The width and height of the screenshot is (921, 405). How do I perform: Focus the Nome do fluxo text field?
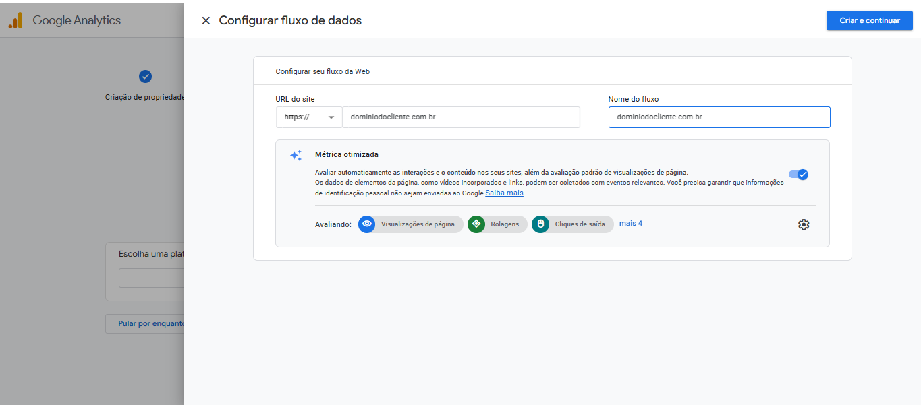tap(719, 117)
